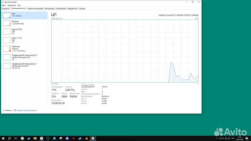The image size is (251, 141).
Task: Switch to the Процессы tab
Action: click(x=6, y=9)
